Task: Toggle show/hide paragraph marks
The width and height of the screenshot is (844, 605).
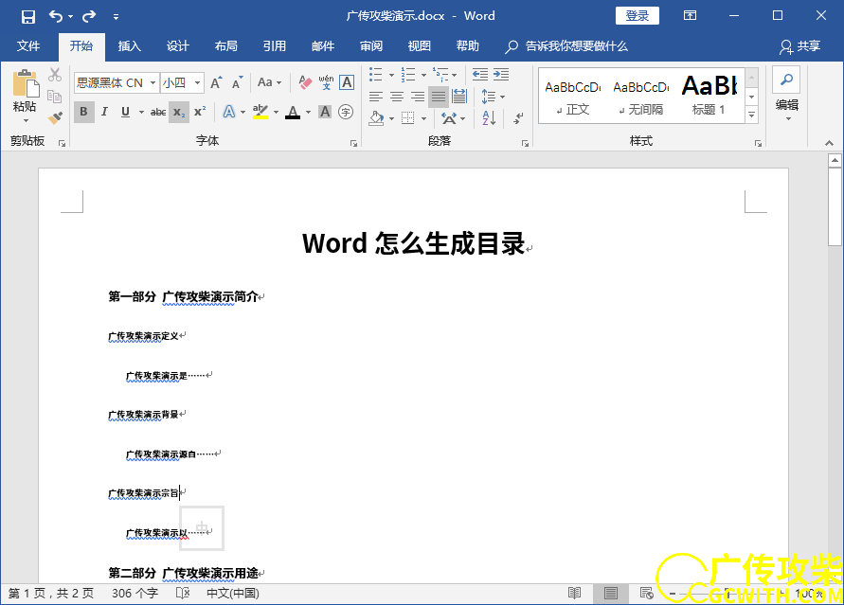Action: click(518, 118)
